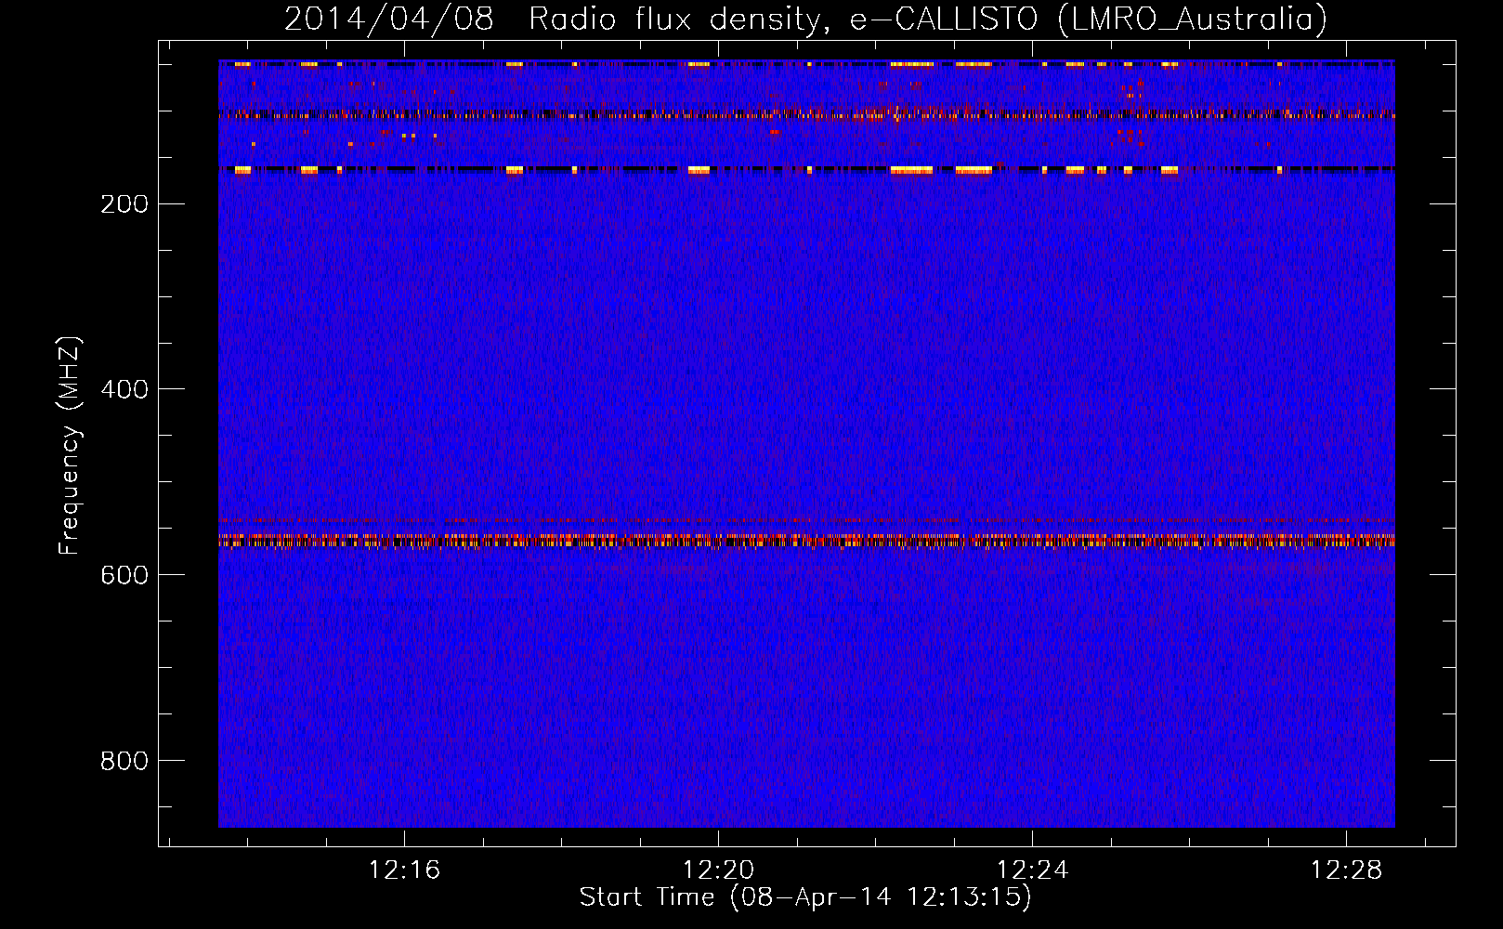The width and height of the screenshot is (1503, 929).
Task: Select the 200 MHz frequency axis label
Action: click(x=124, y=204)
